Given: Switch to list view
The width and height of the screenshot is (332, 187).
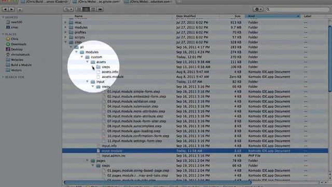Looking at the screenshot, I should click(x=86, y=9).
